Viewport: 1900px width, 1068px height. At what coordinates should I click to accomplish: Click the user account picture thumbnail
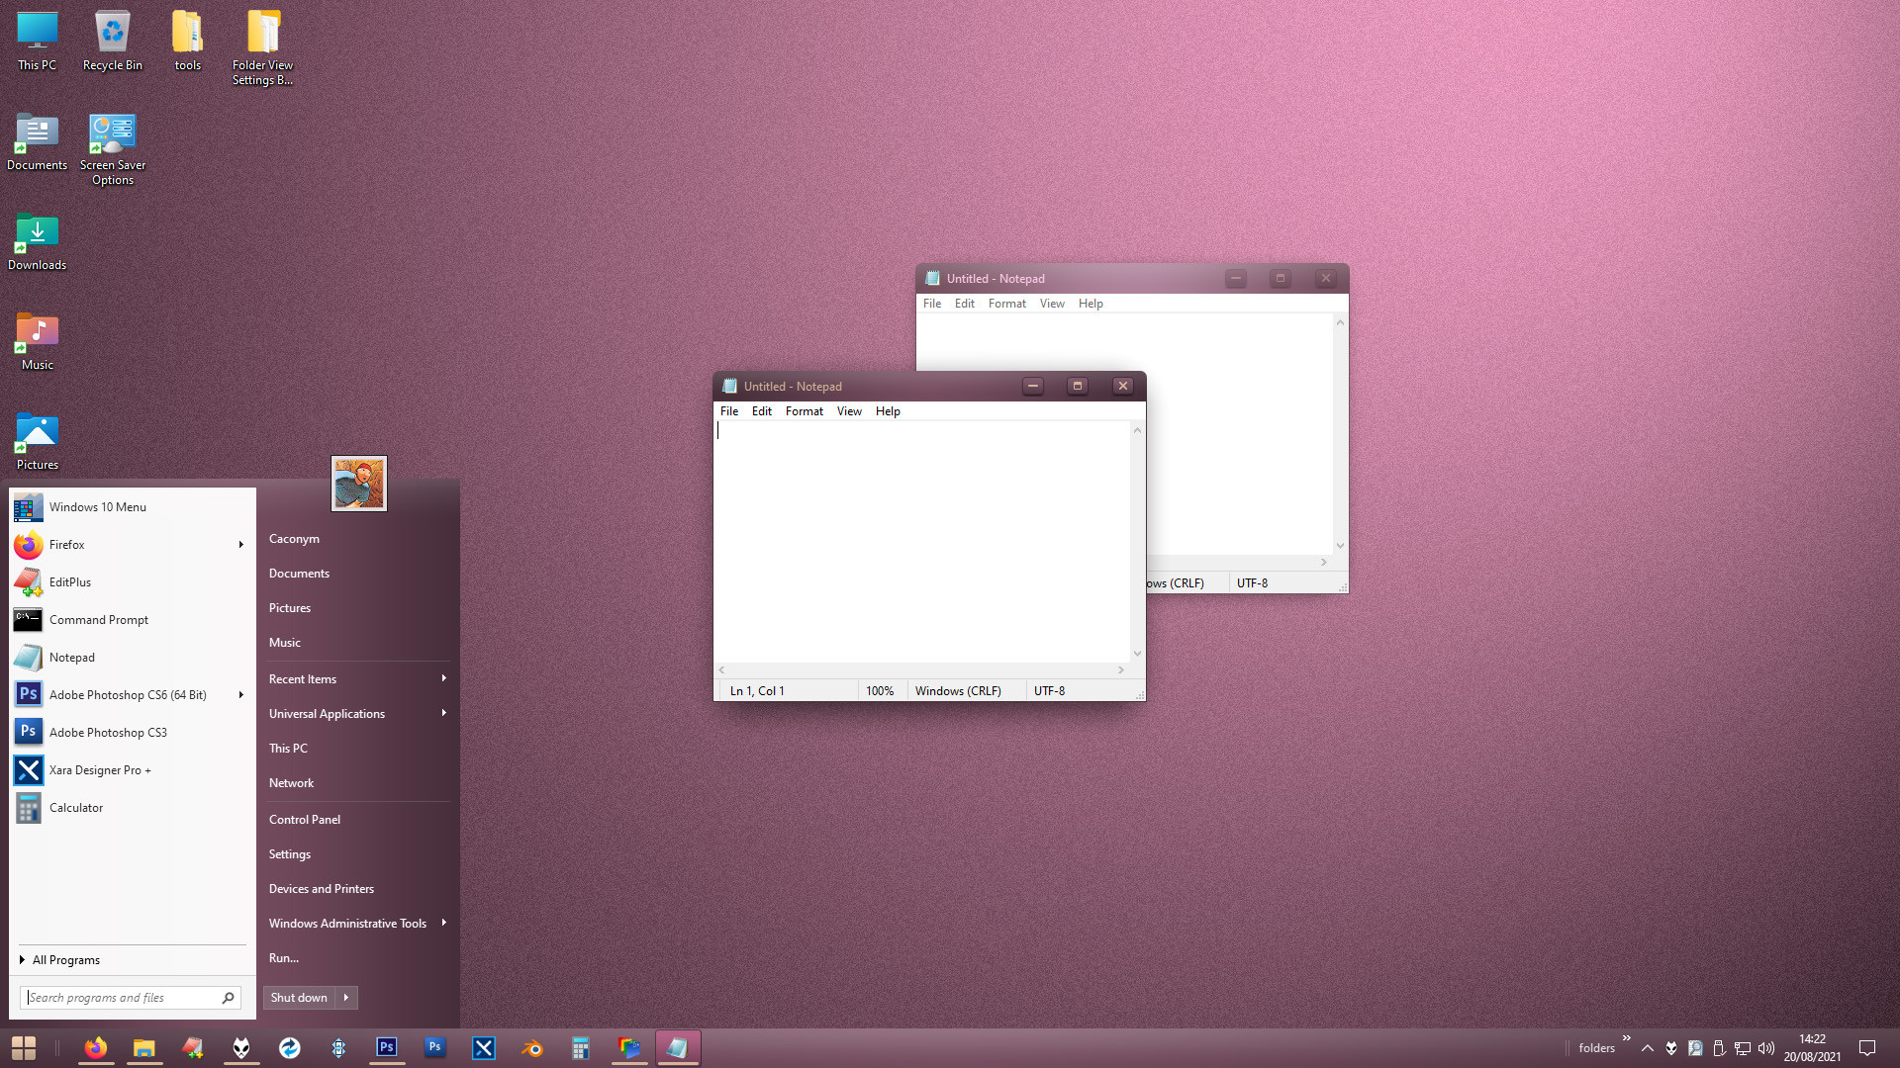click(x=359, y=484)
